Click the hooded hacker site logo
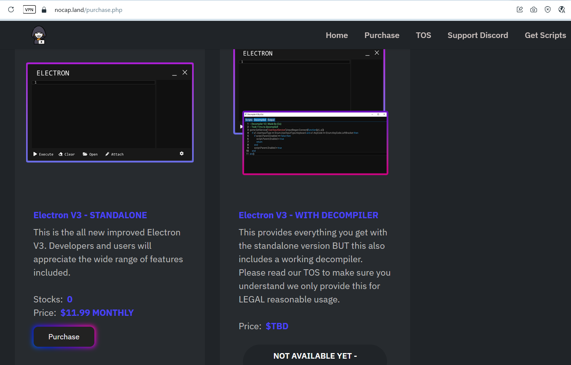Screen dimensions: 571x365 pyautogui.click(x=39, y=35)
